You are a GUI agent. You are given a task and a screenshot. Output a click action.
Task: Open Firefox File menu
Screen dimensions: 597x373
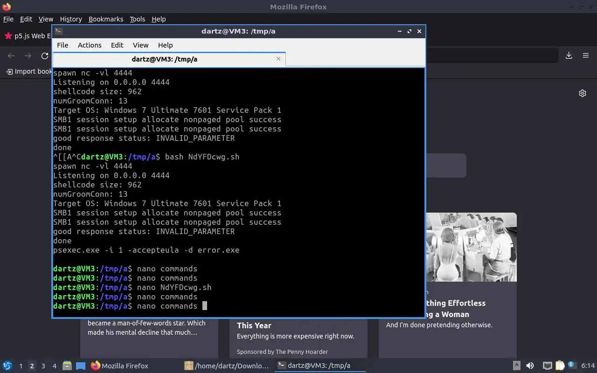pyautogui.click(x=8, y=19)
